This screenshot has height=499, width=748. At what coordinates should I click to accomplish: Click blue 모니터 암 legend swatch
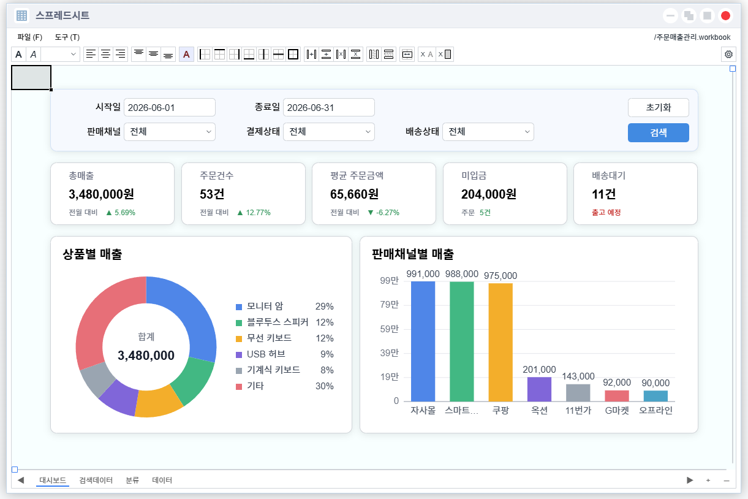(x=239, y=307)
